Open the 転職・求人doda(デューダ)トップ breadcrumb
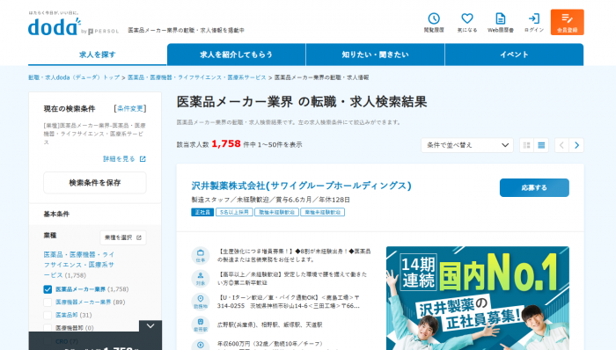The image size is (616, 350). click(x=74, y=77)
